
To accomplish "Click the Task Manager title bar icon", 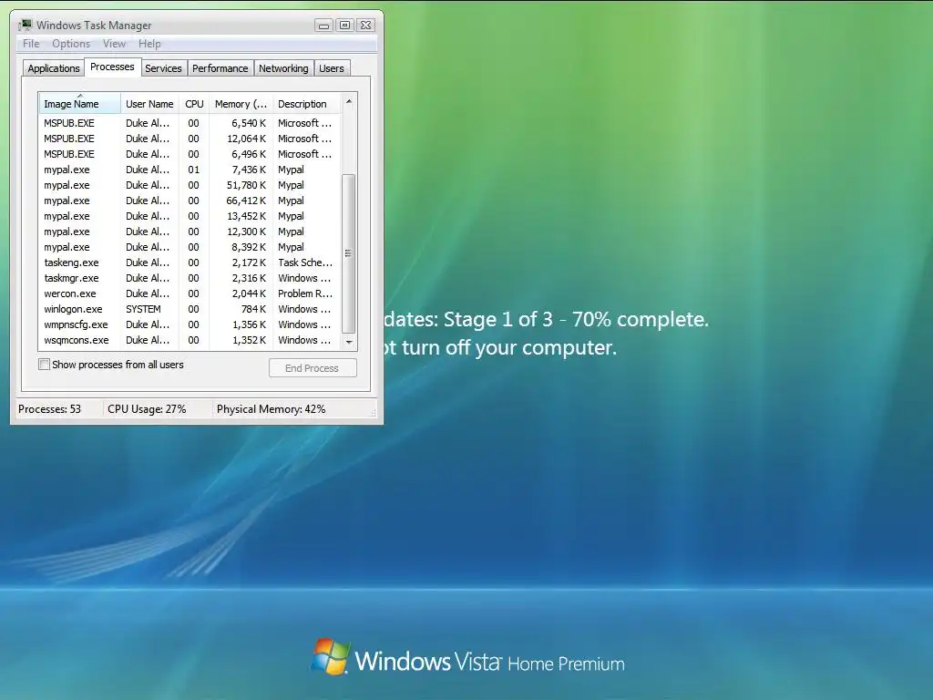I will (x=26, y=25).
